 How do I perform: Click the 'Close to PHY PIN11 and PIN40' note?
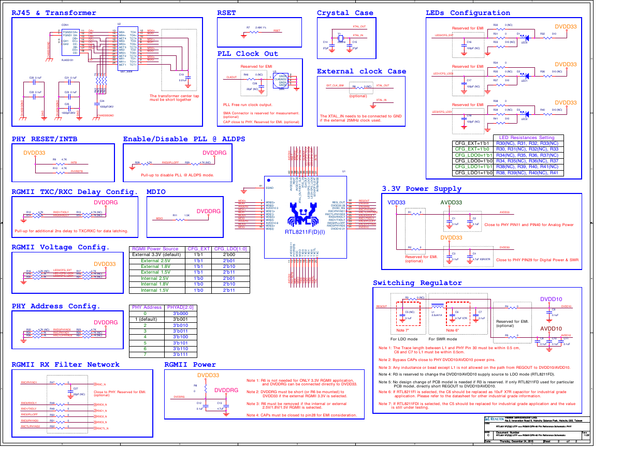tap(529, 225)
